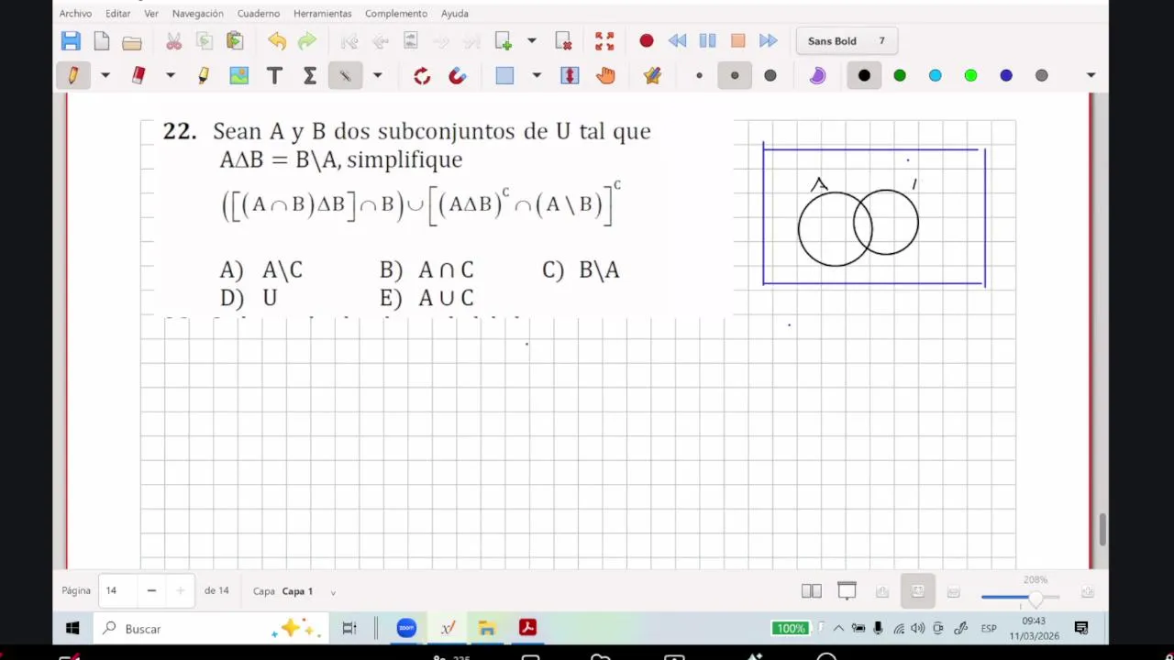Open pen options dropdown arrow
This screenshot has height=660, width=1174.
point(105,76)
